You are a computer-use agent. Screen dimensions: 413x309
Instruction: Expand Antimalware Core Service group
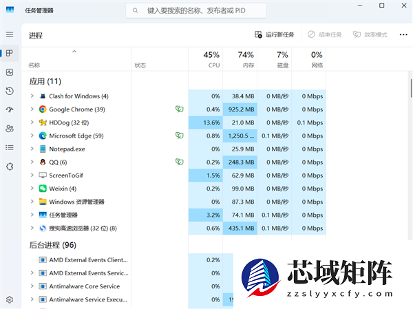(32, 286)
